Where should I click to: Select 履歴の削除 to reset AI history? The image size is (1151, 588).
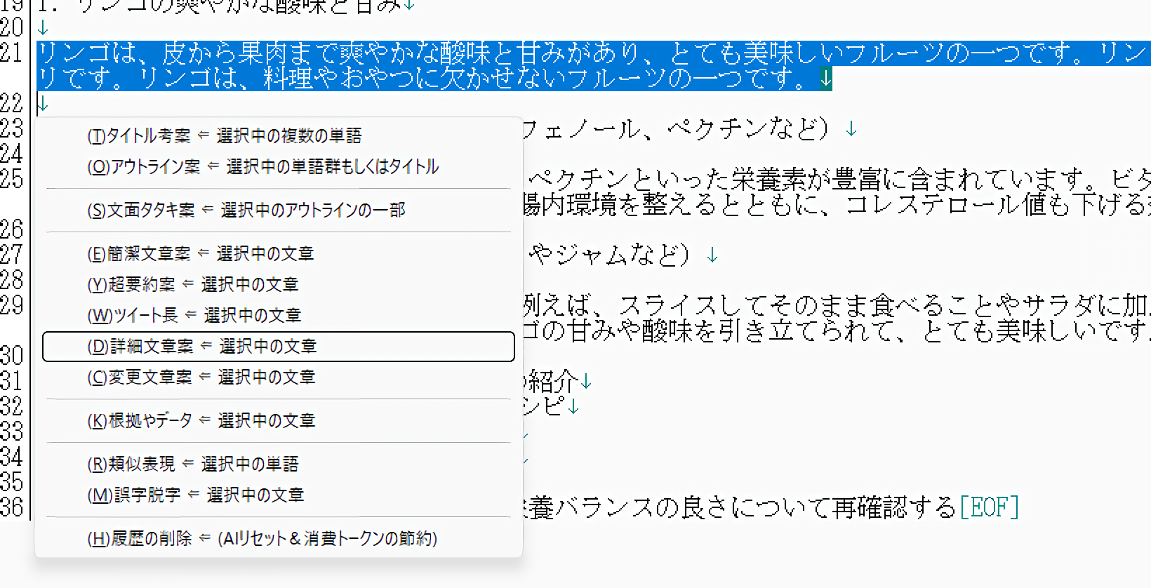point(261,538)
